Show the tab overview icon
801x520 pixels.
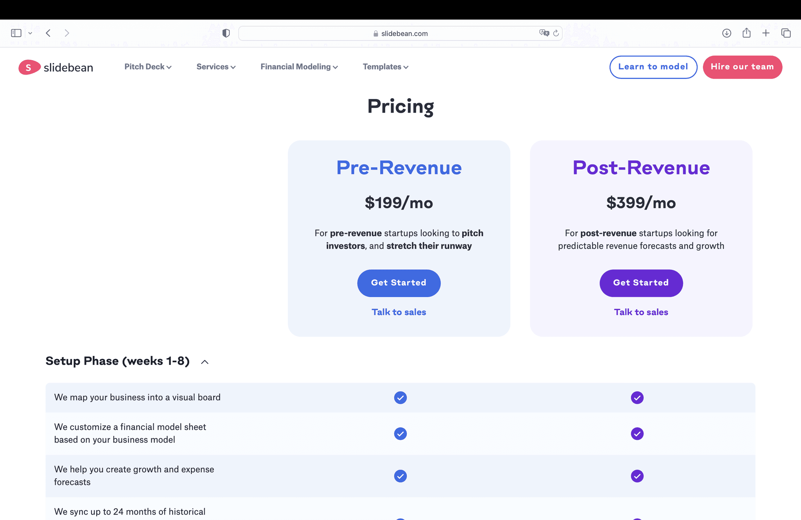click(x=786, y=33)
